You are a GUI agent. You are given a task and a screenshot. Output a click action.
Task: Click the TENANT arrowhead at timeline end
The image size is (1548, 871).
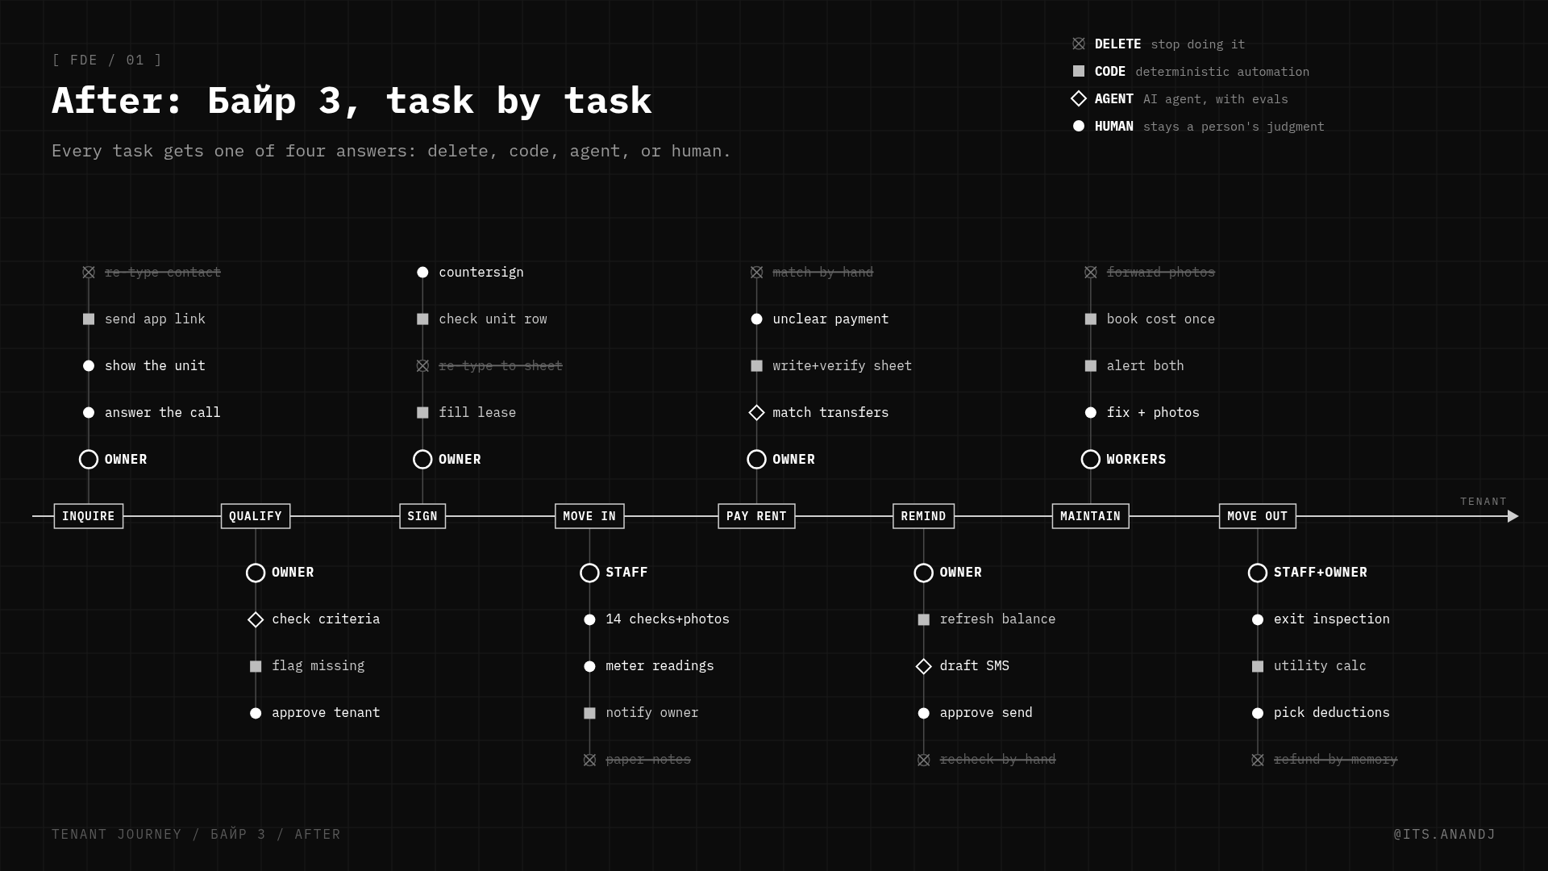(1513, 516)
